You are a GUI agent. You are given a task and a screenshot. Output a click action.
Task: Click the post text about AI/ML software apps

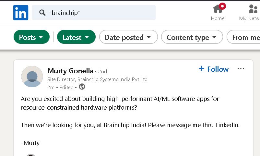(x=120, y=103)
